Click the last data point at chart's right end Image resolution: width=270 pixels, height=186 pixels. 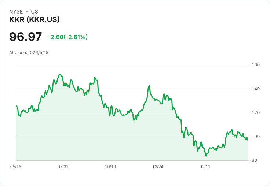pyautogui.click(x=248, y=140)
